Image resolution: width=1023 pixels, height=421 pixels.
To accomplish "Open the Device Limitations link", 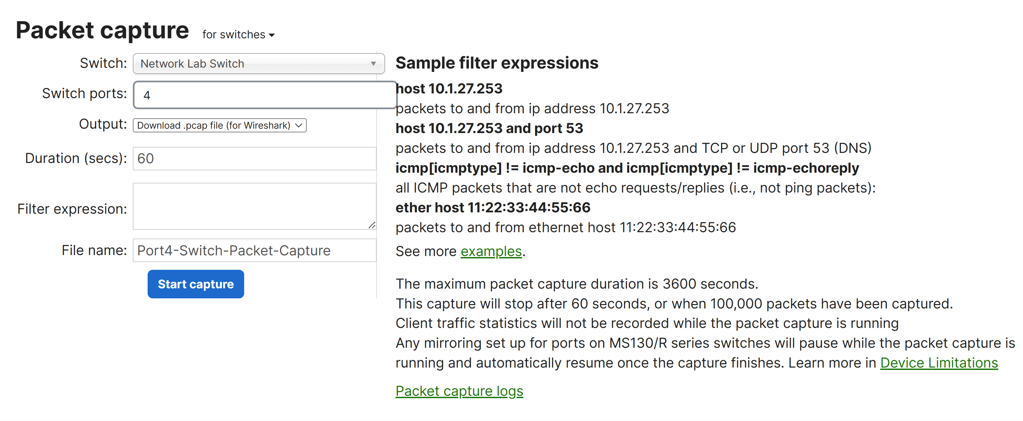I will pos(939,363).
